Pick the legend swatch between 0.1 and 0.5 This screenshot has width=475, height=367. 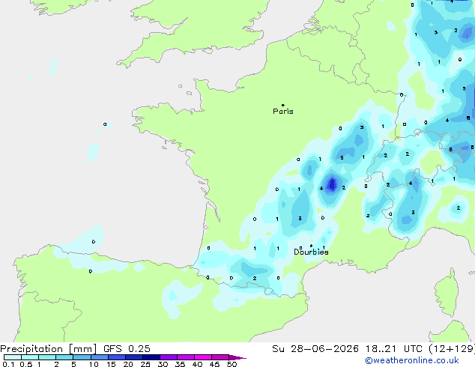coord(13,357)
